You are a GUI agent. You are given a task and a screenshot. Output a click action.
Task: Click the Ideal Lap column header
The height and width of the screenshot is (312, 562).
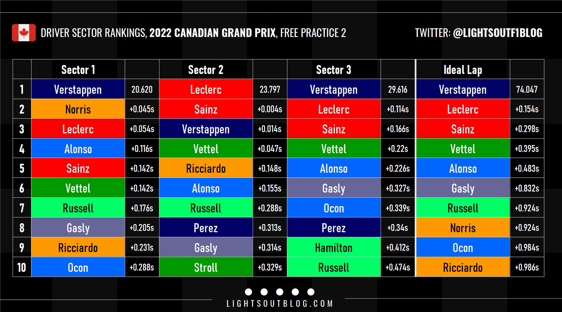pyautogui.click(x=463, y=69)
